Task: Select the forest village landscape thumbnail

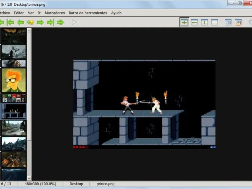Action: [x=14, y=128]
